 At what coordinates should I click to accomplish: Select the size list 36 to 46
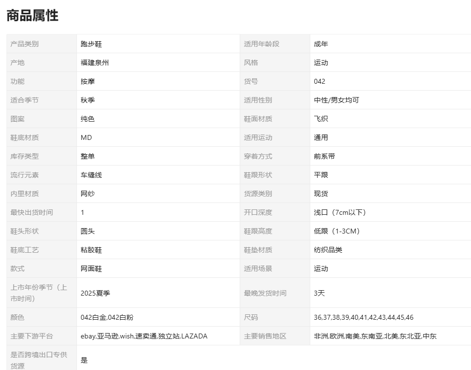click(x=363, y=317)
